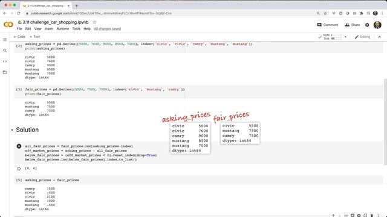This screenshot has height=217, width=387.
Task: Open the Colab logo home
Action: coord(8,25)
